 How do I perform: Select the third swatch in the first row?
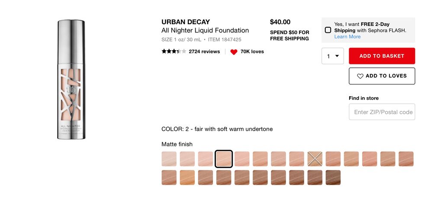coord(206,159)
